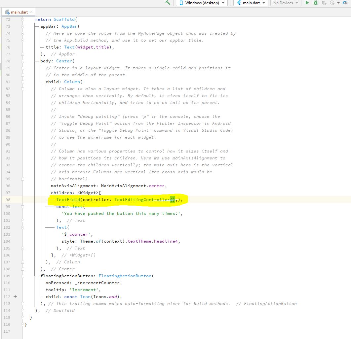Click the multicolored profiler icon at far right
This screenshot has height=339, width=351.
click(345, 3)
